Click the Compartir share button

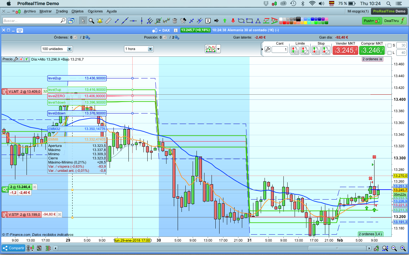pyautogui.click(x=14, y=248)
